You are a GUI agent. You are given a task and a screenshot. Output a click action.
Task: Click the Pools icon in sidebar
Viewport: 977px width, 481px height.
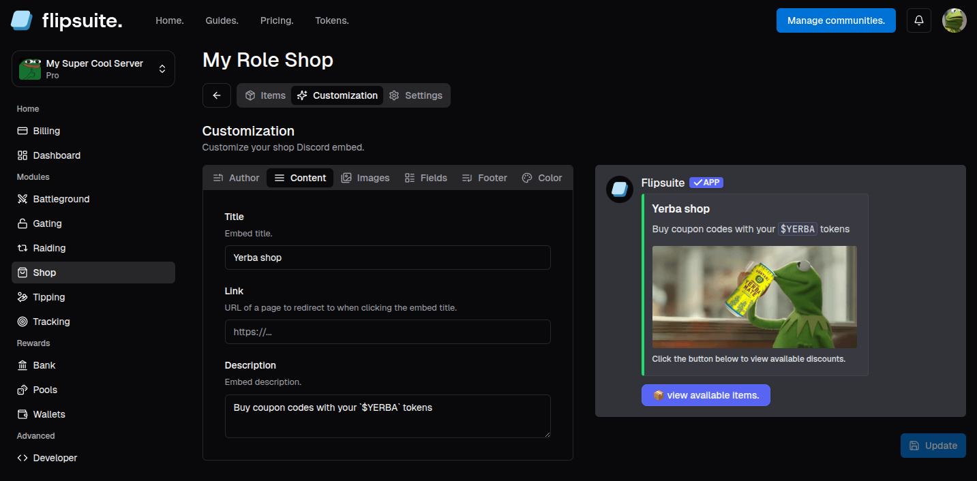click(x=22, y=390)
